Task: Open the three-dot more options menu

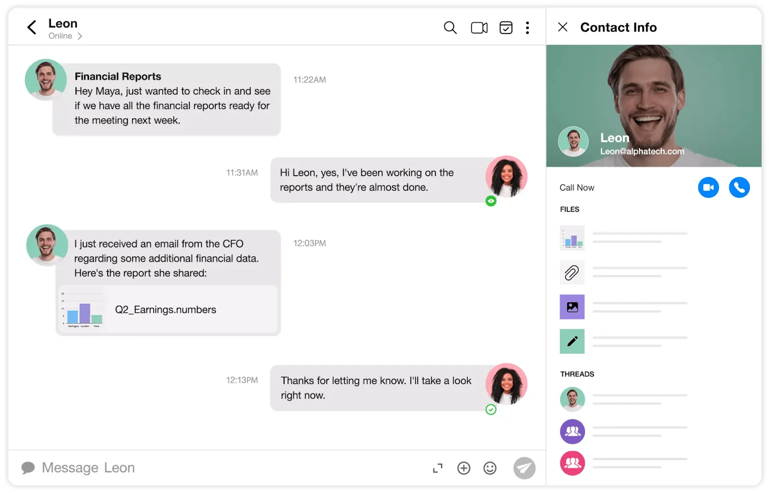Action: coord(527,28)
